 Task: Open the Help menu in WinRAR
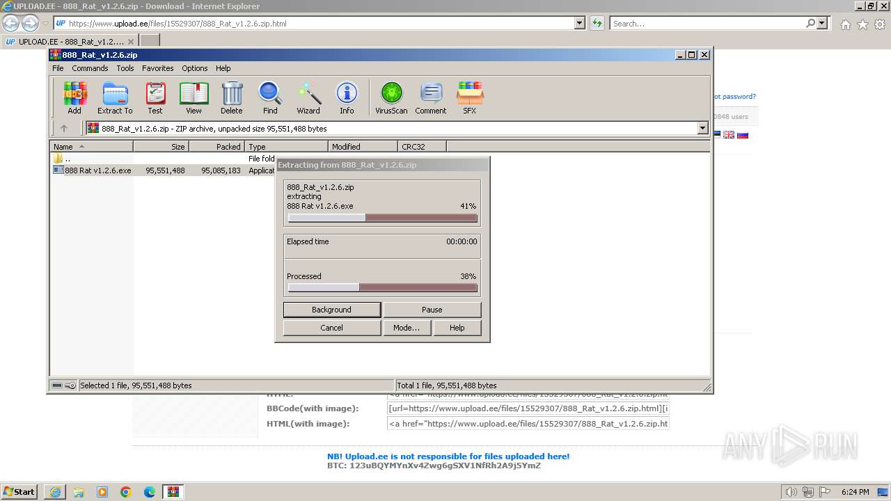(223, 68)
